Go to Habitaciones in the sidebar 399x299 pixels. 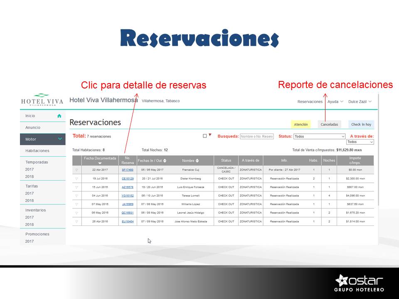point(37,151)
